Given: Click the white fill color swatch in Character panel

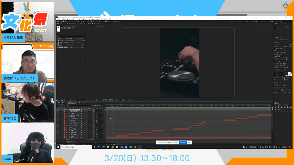Looking at the screenshot, I should (x=289, y=74).
